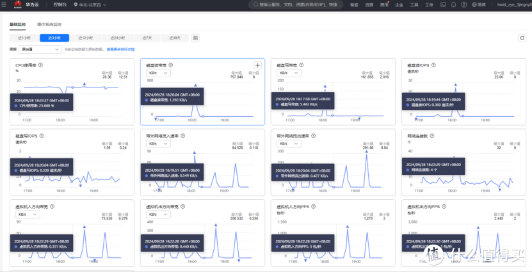Select the 近1小时 time range option

24,38
